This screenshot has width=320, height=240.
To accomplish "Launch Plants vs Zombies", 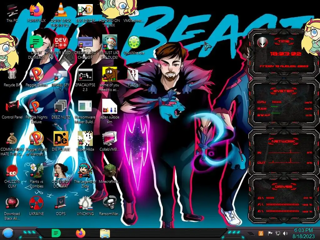I will (x=36, y=176).
